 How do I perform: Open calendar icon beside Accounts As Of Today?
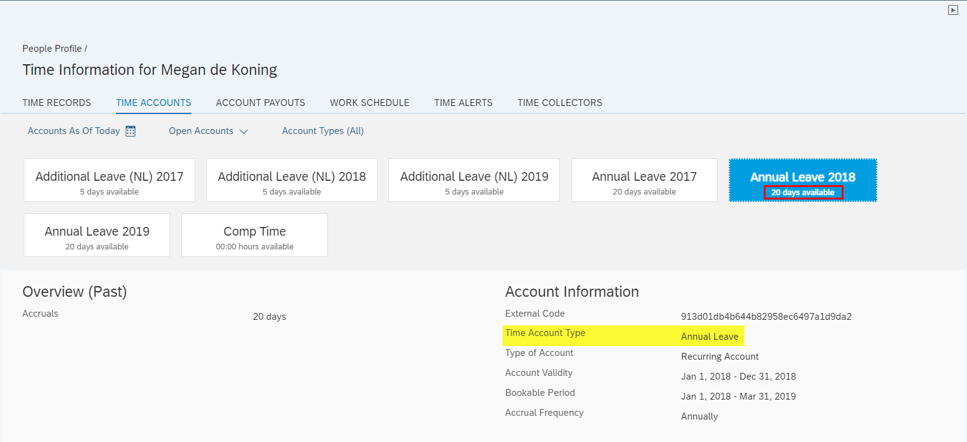(x=130, y=131)
